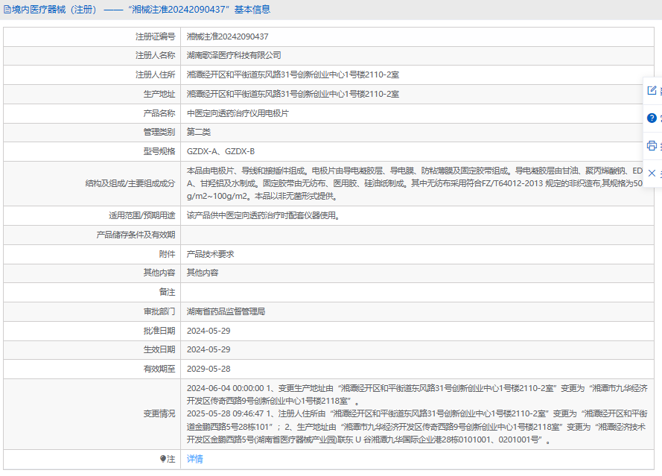Image resolution: width=662 pixels, height=476 pixels.
Task: Click the page title 境内医疗器械（注册）基本信息
Action: point(141,10)
